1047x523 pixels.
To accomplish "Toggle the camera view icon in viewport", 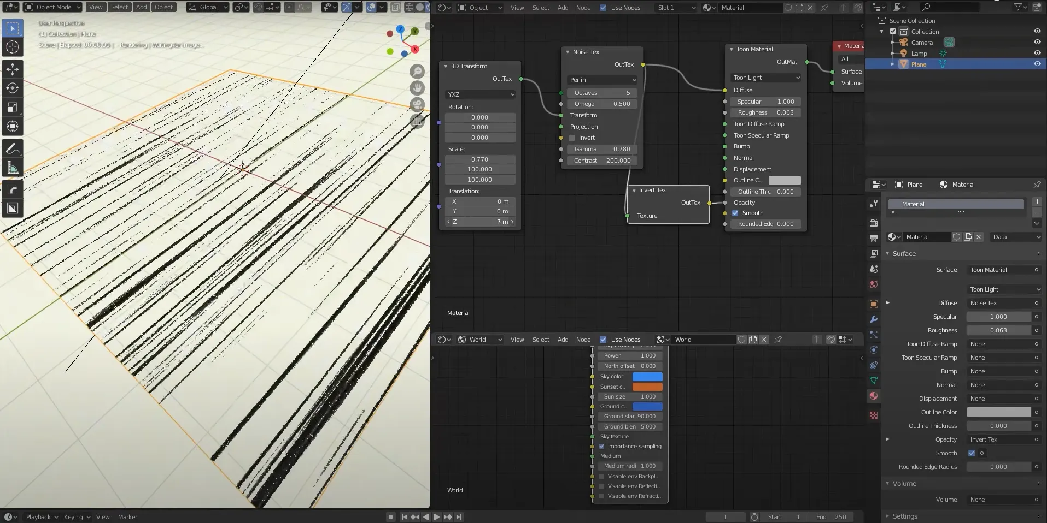I will (x=417, y=105).
